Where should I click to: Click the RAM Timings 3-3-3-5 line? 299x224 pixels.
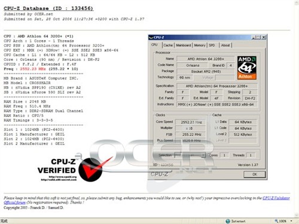[28, 120]
